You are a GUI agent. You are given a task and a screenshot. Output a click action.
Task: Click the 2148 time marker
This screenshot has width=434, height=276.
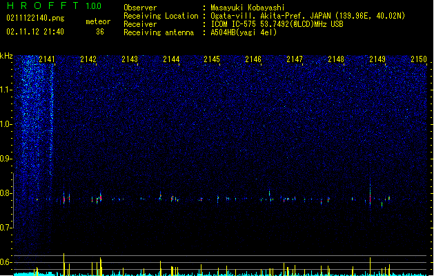(x=336, y=59)
